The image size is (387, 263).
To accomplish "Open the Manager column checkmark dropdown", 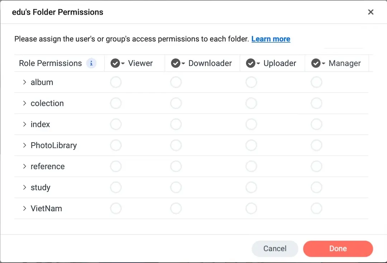I will point(318,64).
